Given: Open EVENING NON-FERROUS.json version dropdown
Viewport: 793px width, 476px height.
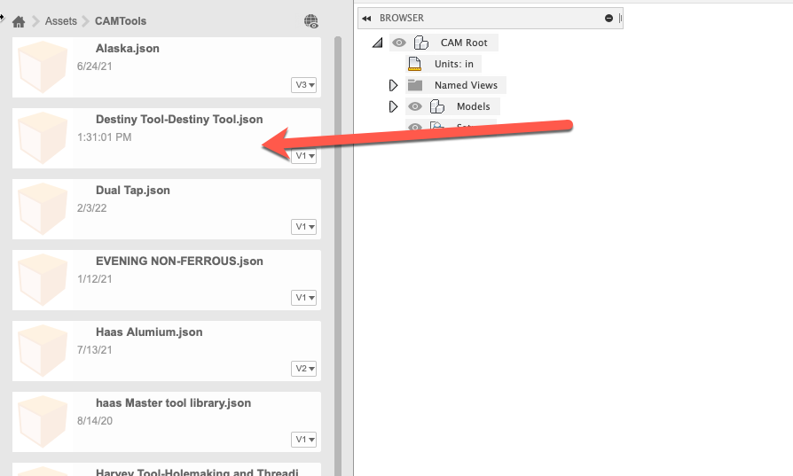Looking at the screenshot, I should click(x=304, y=298).
